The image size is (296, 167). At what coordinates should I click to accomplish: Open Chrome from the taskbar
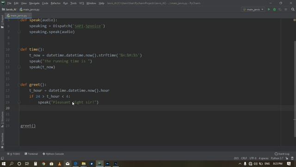(43, 164)
